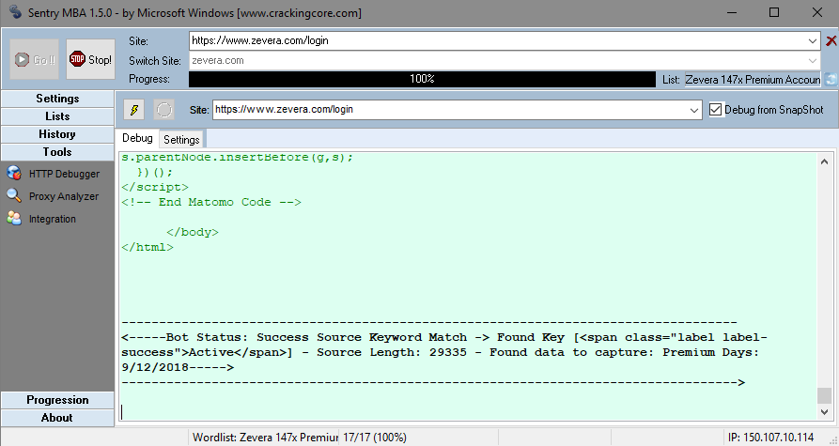Maximize the Sentry MBA window
This screenshot has width=839, height=446.
tap(774, 12)
